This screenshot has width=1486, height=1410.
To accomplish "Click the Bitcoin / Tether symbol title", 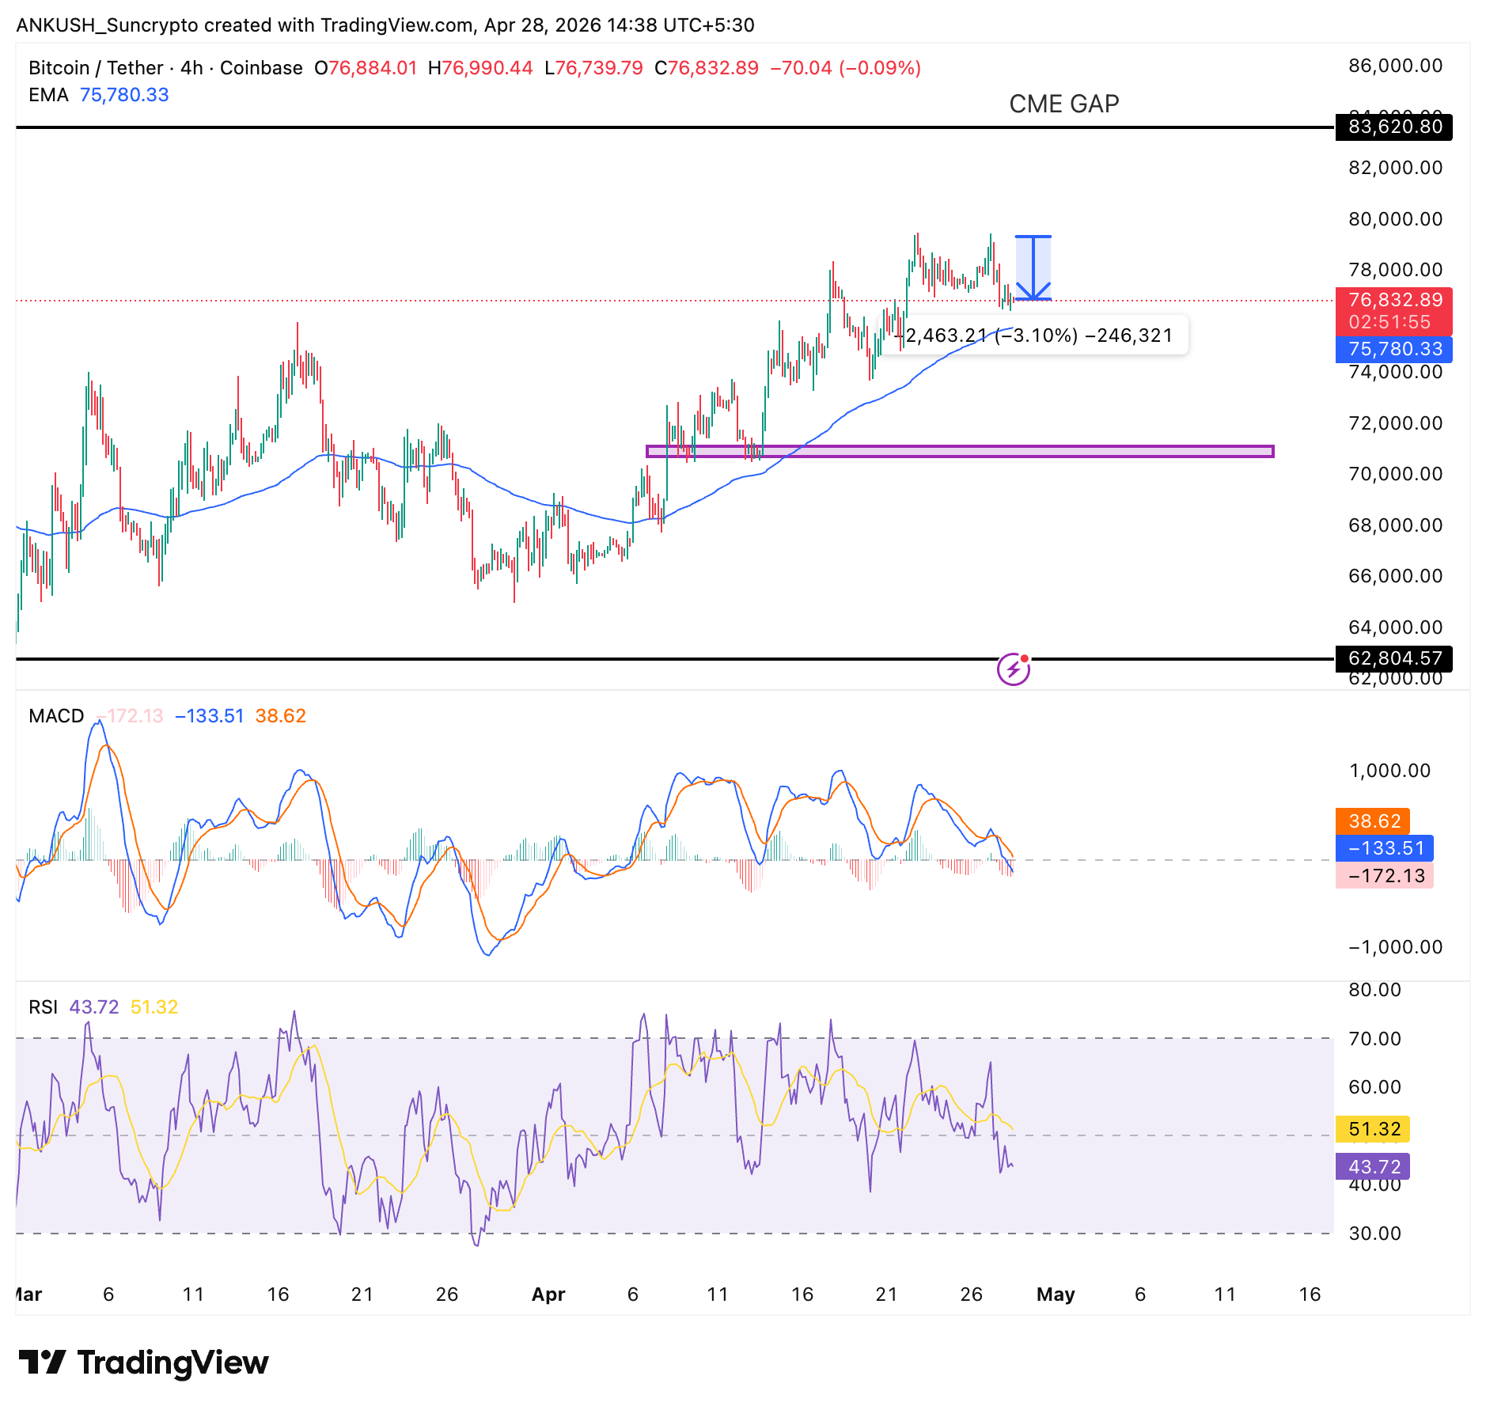I will click(96, 68).
